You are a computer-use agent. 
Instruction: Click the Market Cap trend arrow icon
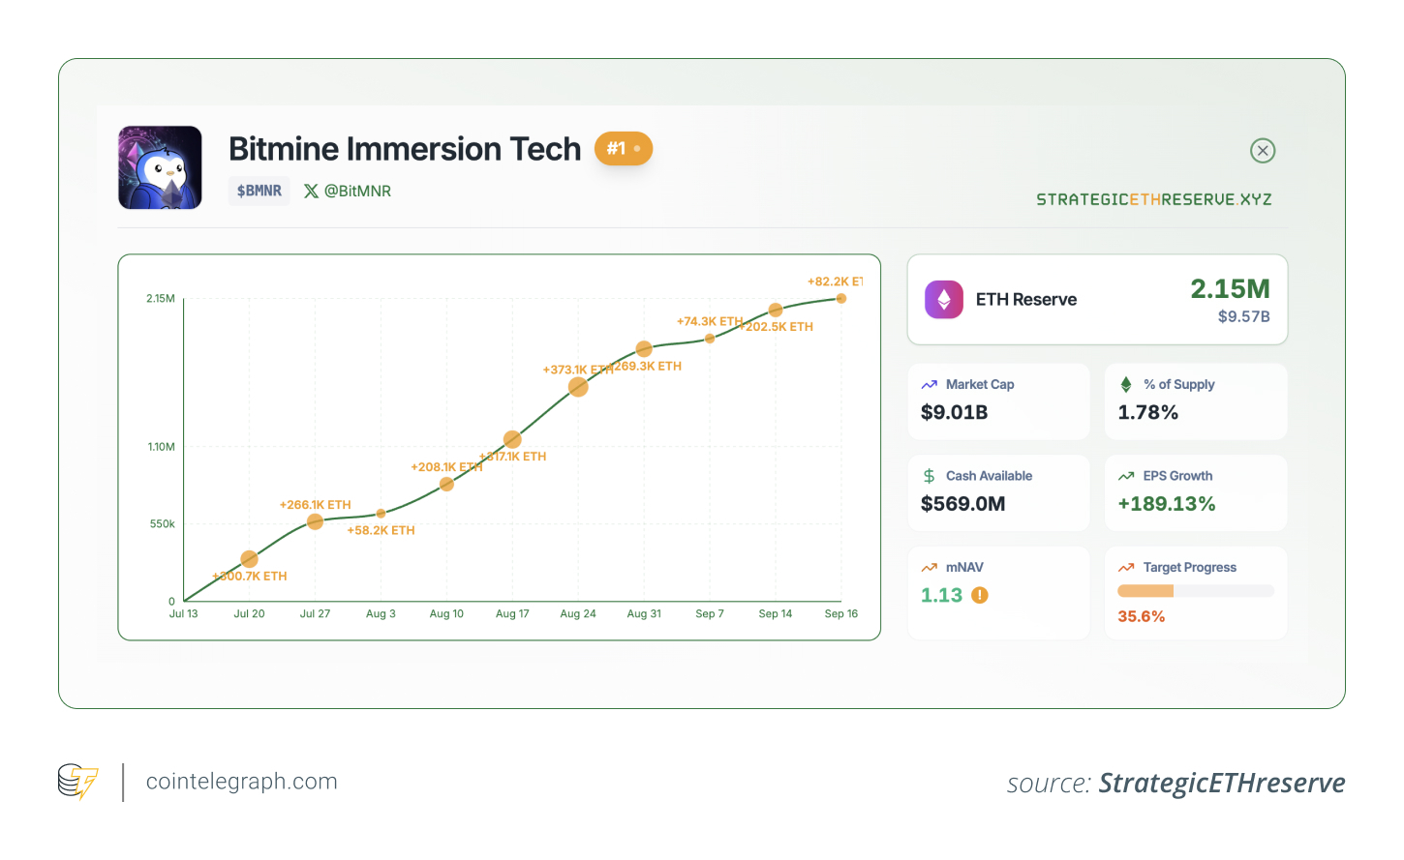[x=931, y=384]
